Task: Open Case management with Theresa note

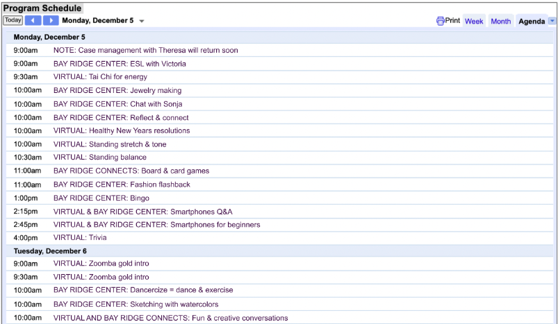Action: click(145, 50)
